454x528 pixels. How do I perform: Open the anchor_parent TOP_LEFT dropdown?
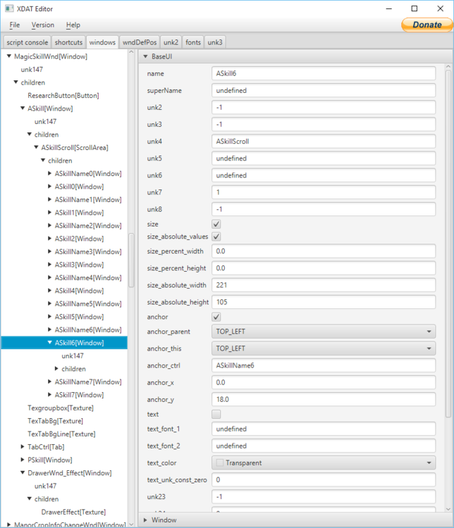click(x=323, y=332)
